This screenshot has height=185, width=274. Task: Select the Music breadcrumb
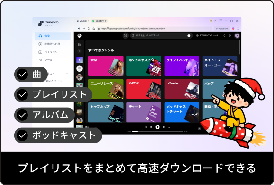81,21
